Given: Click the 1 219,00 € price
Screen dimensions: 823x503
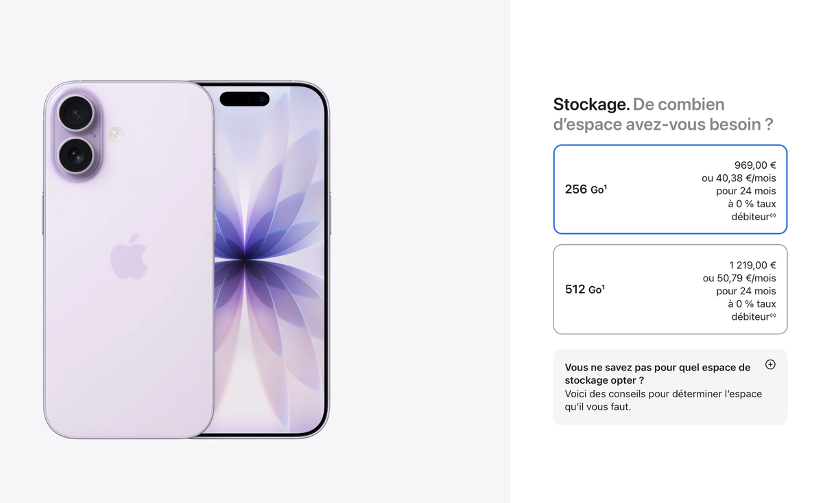Looking at the screenshot, I should [752, 265].
